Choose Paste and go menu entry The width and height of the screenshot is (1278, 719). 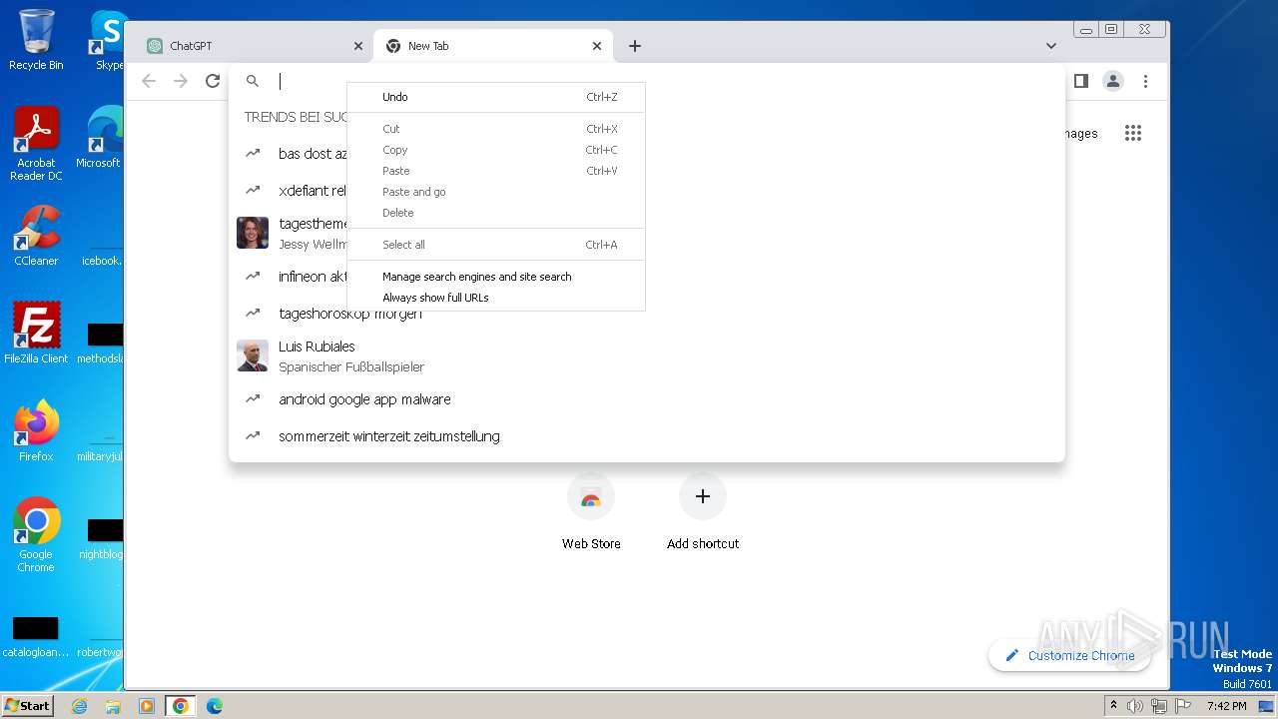(496, 192)
